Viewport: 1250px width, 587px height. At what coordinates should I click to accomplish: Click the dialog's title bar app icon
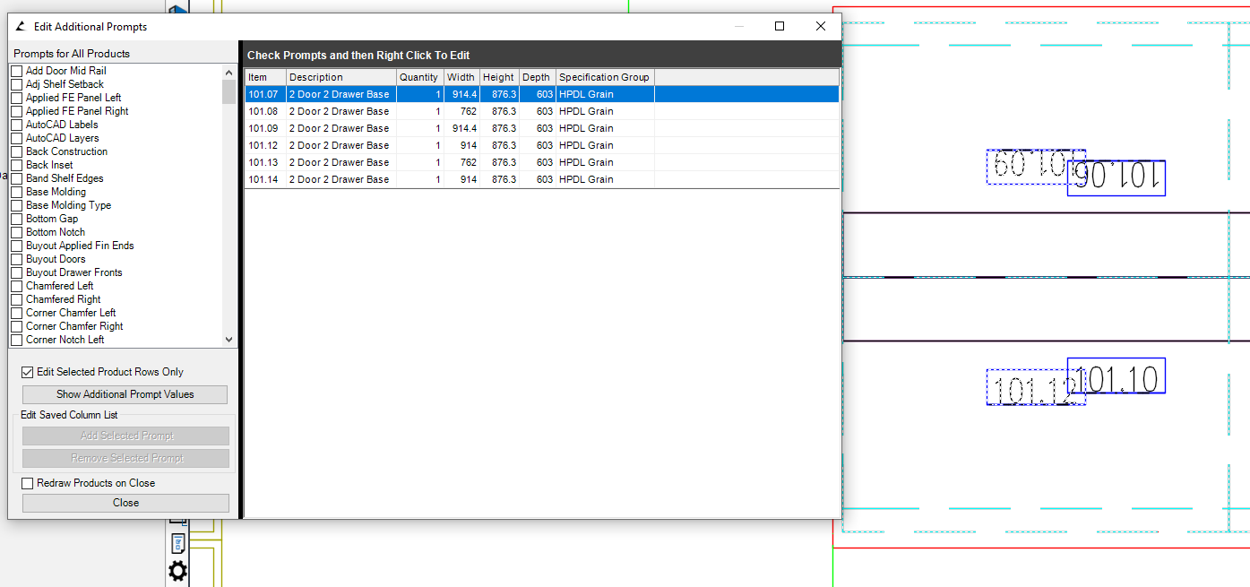[x=20, y=27]
